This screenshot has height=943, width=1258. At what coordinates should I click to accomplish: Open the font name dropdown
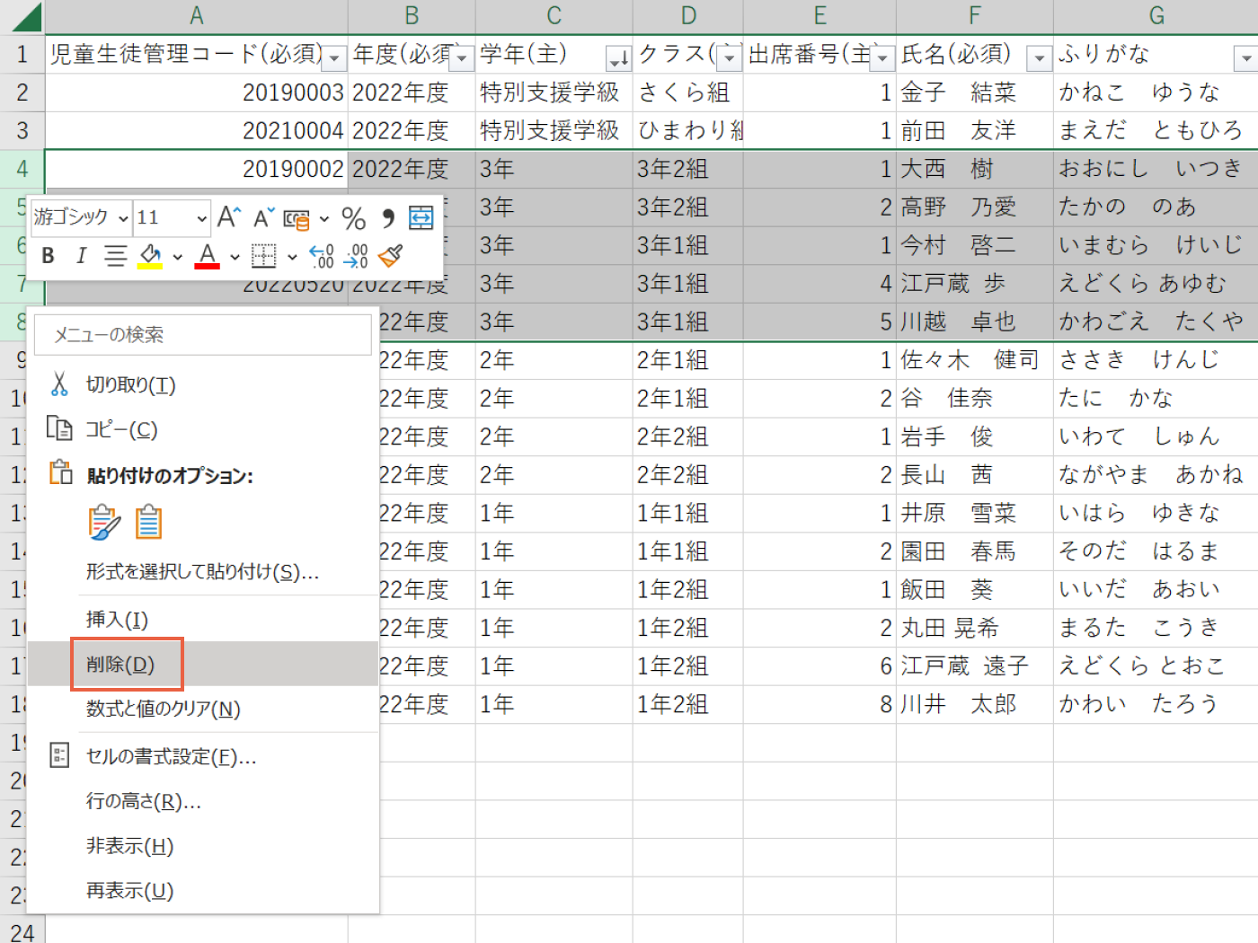tap(123, 218)
